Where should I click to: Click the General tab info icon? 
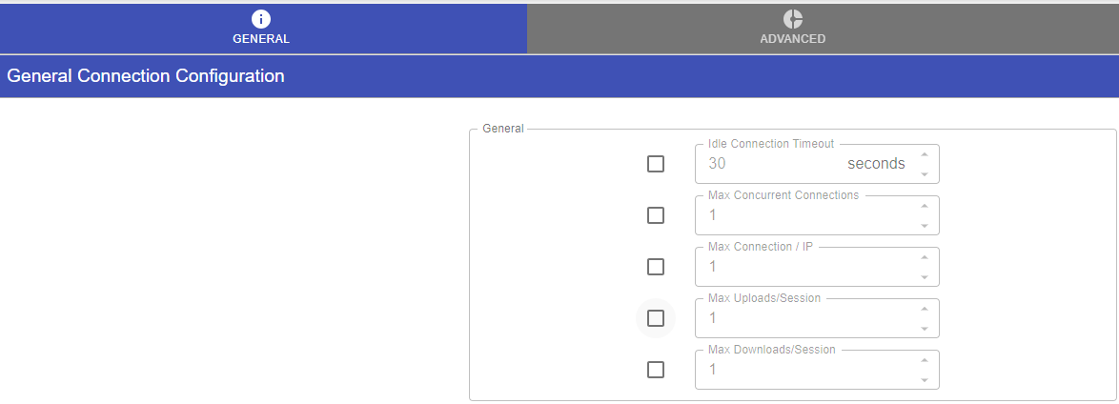pos(261,19)
